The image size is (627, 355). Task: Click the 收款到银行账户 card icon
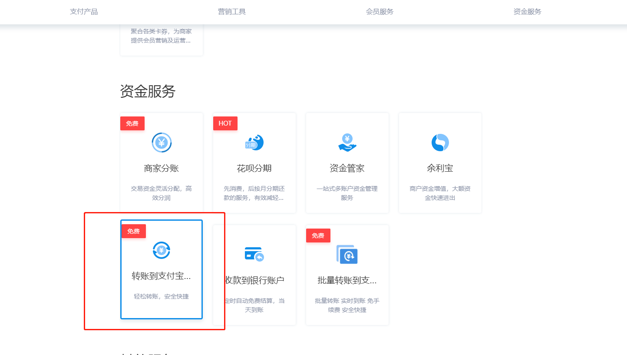click(x=254, y=254)
